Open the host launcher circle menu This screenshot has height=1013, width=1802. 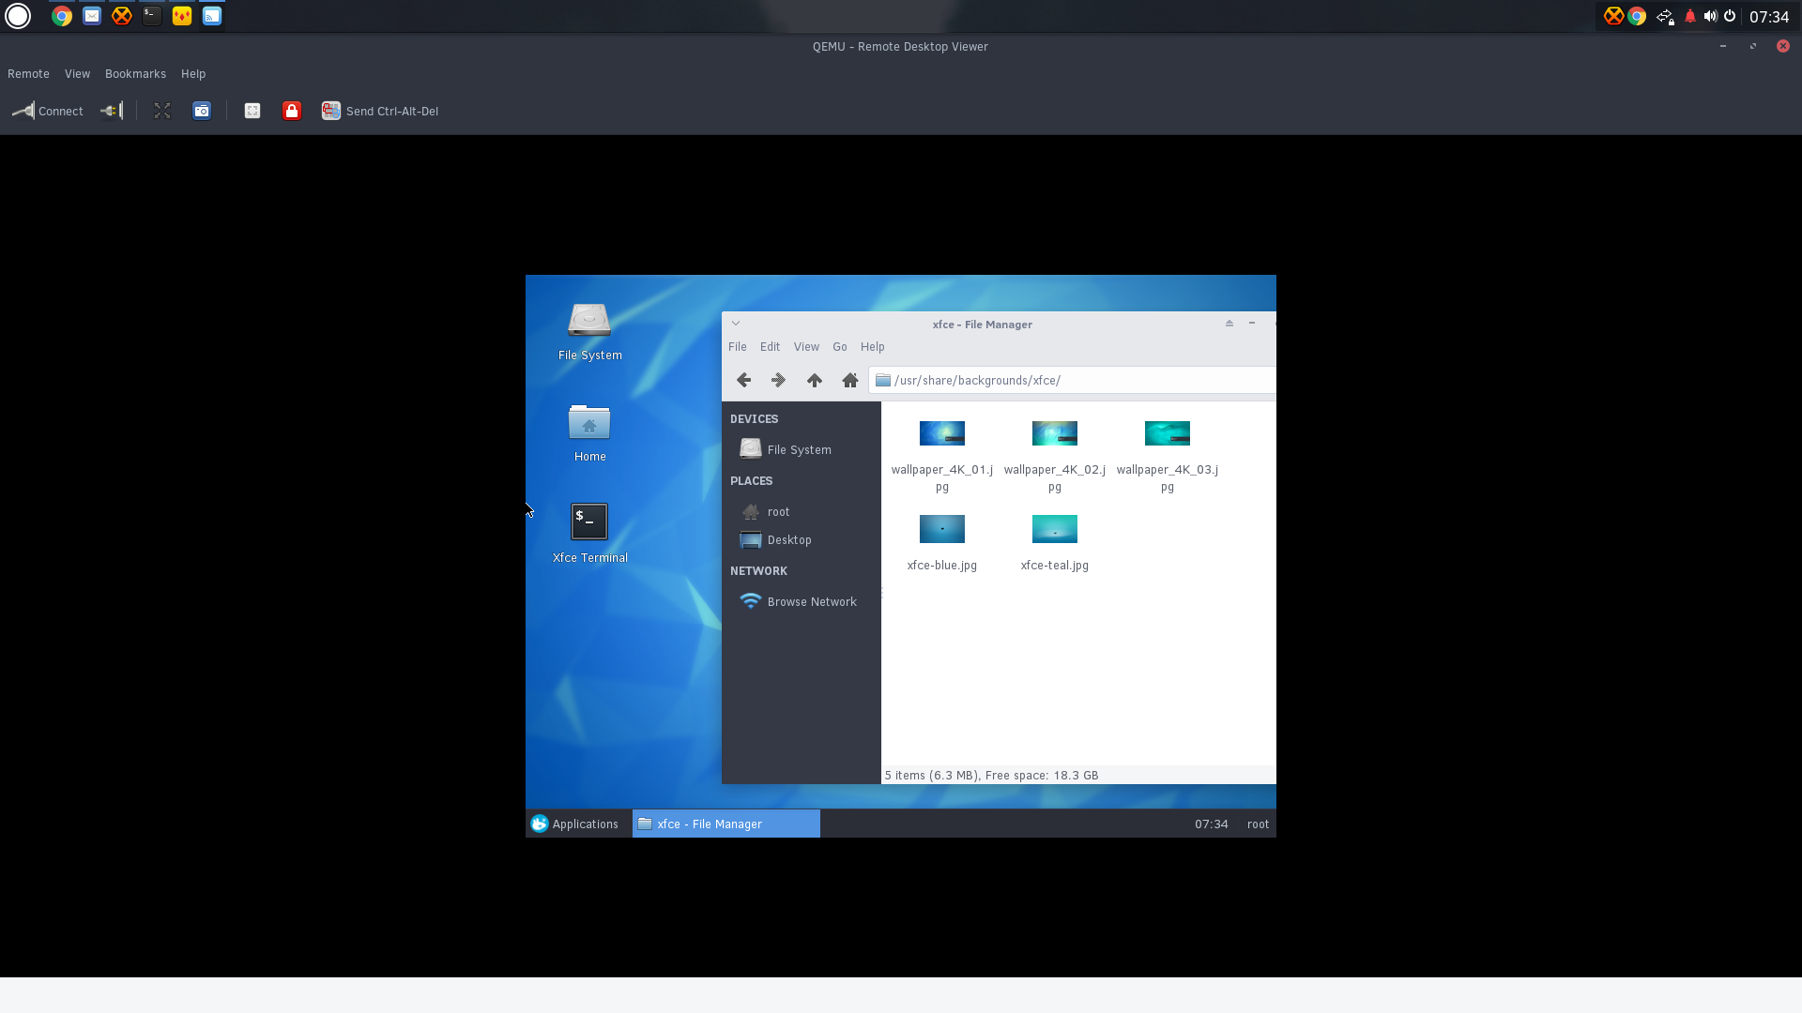[x=18, y=16]
